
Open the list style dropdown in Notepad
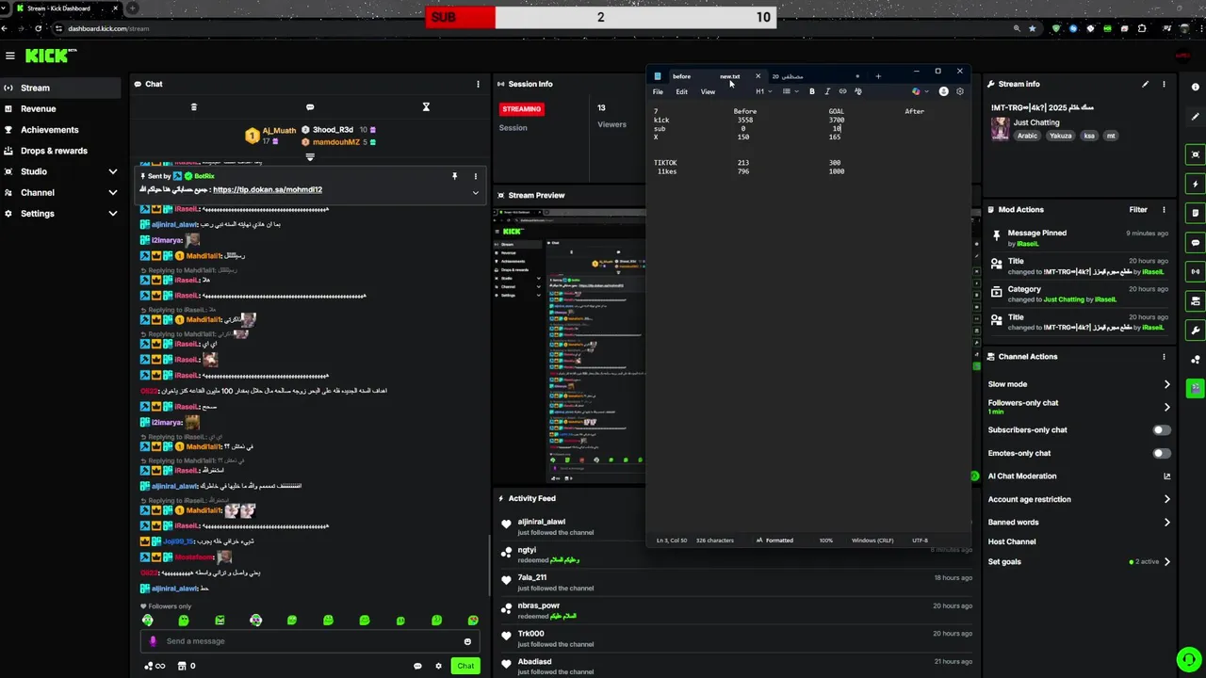(790, 91)
